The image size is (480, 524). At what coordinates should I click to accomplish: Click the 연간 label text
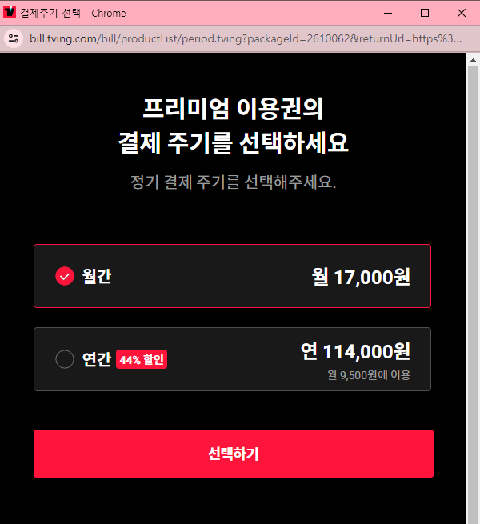coord(97,359)
